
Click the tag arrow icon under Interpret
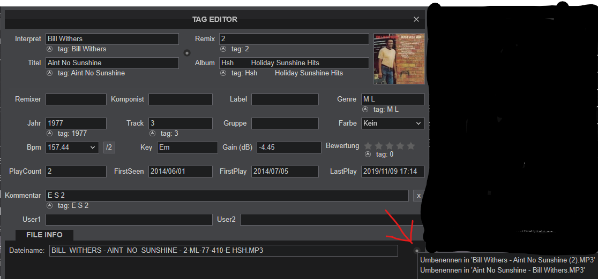click(50, 49)
